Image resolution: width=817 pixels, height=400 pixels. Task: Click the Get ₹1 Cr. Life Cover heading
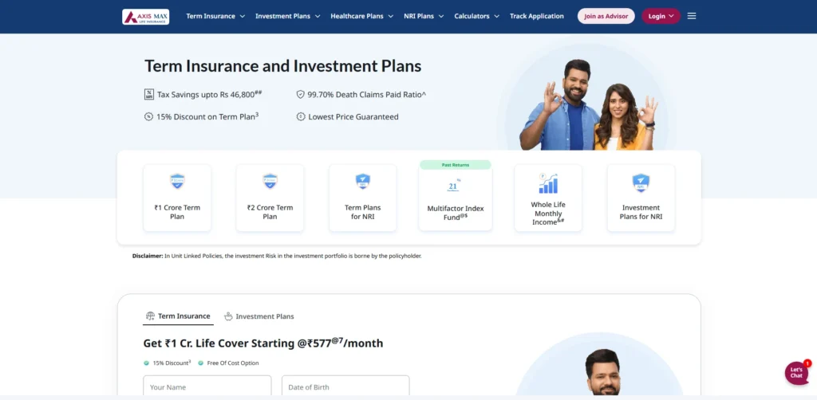click(x=263, y=343)
